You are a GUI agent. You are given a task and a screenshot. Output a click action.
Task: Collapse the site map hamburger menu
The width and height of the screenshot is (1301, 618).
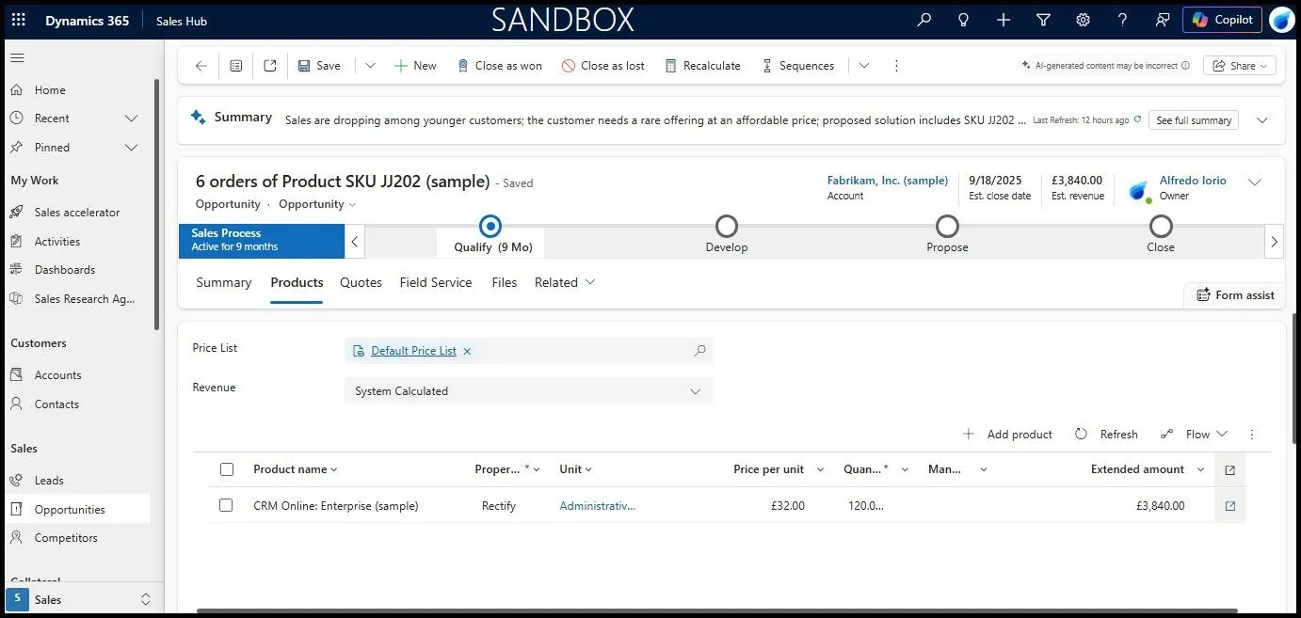[x=17, y=58]
